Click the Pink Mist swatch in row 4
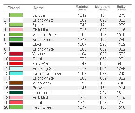This screenshot has width=135, height=113. coord(16,30)
